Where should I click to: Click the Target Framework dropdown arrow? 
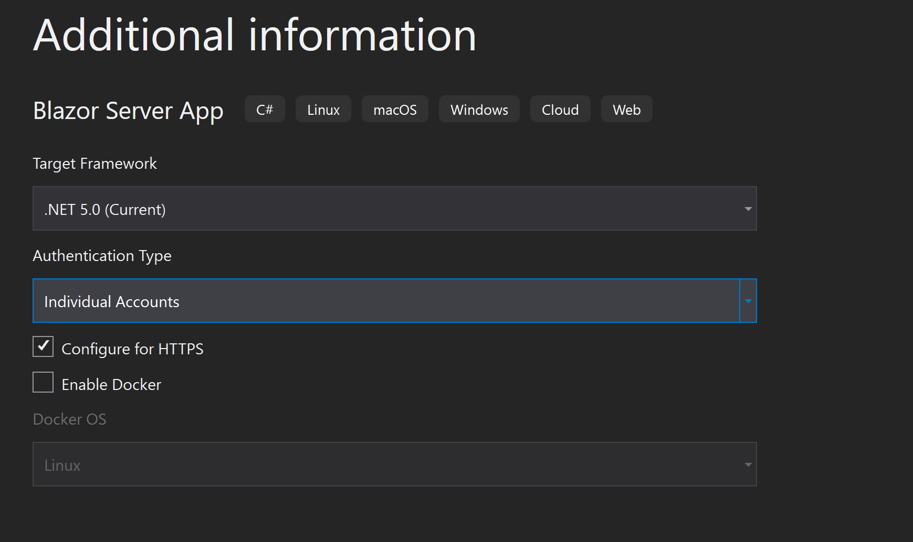pyautogui.click(x=748, y=209)
